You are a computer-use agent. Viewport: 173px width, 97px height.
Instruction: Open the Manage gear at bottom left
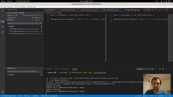coord(2,92)
